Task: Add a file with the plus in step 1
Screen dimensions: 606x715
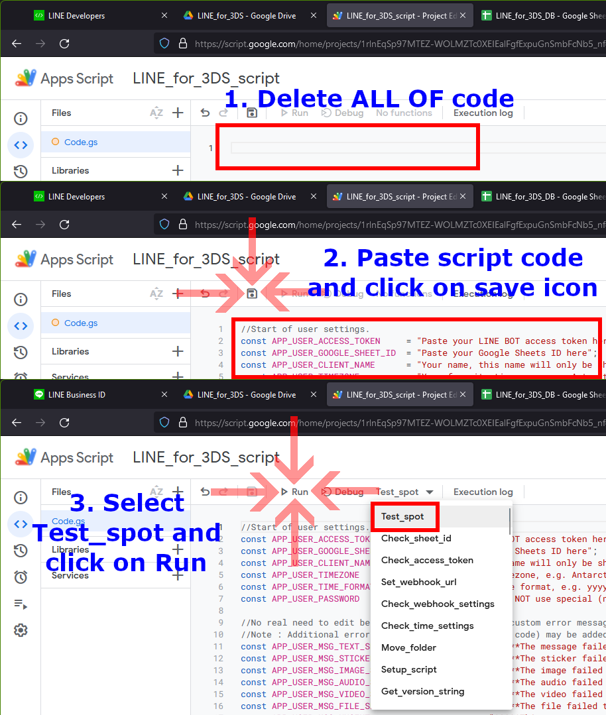Action: click(178, 113)
